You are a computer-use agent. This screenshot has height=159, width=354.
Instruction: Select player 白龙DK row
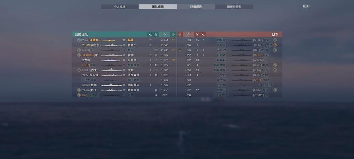click(x=124, y=60)
